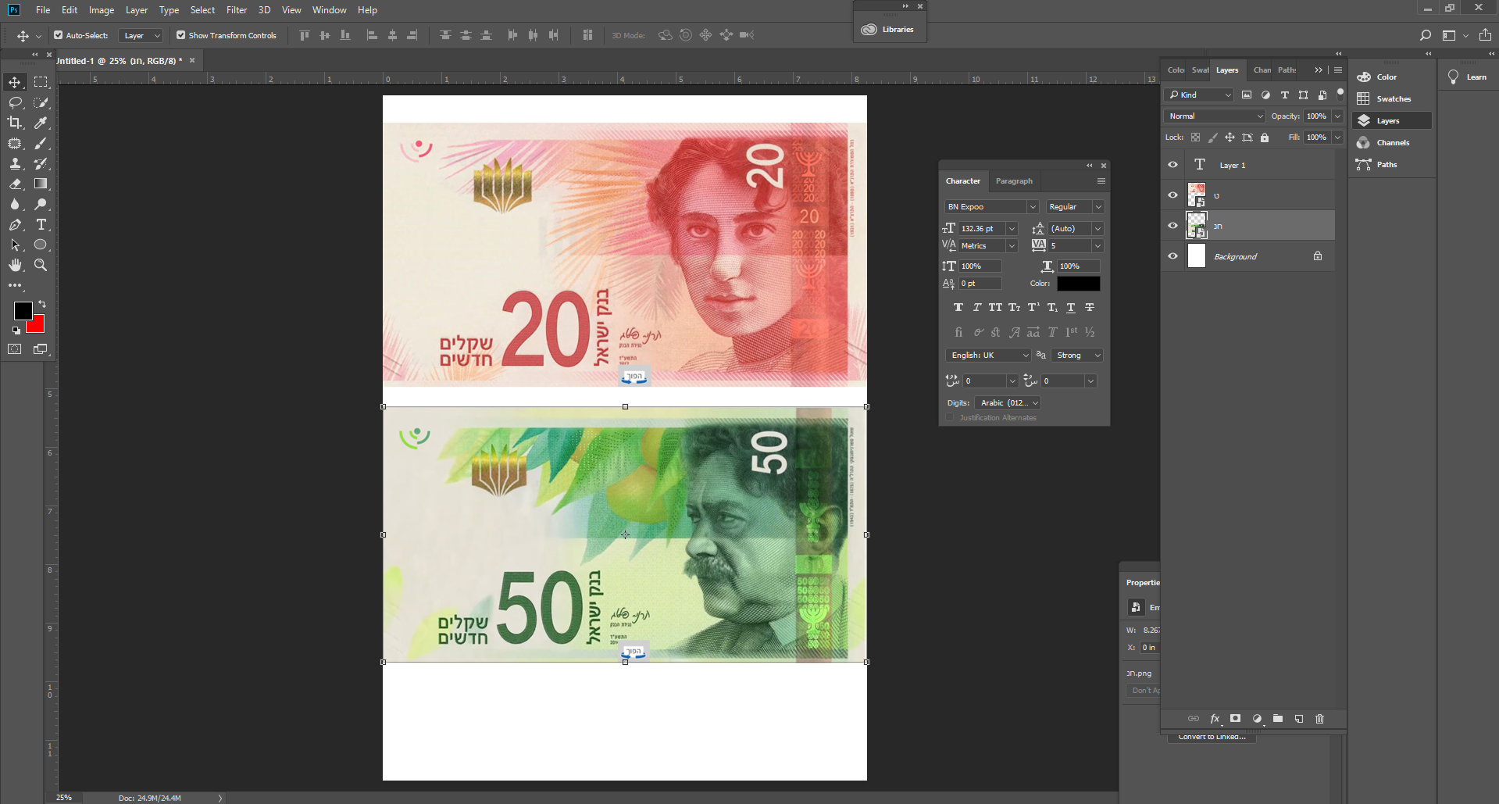This screenshot has height=804, width=1499.
Task: Activate the Eraser tool
Action: point(15,184)
